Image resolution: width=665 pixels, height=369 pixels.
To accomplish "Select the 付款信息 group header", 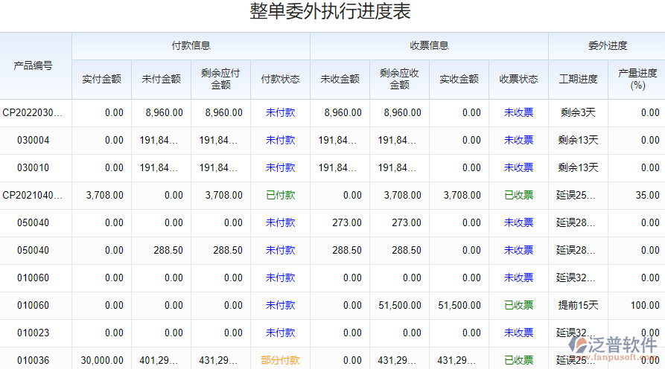I will click(191, 46).
